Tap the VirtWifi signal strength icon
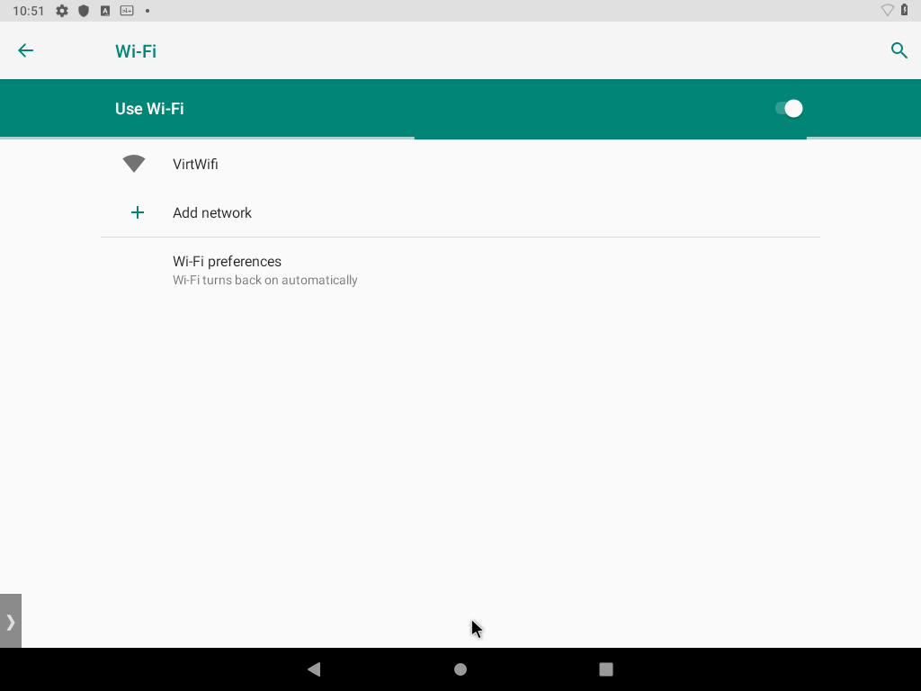This screenshot has width=921, height=691. pyautogui.click(x=133, y=163)
